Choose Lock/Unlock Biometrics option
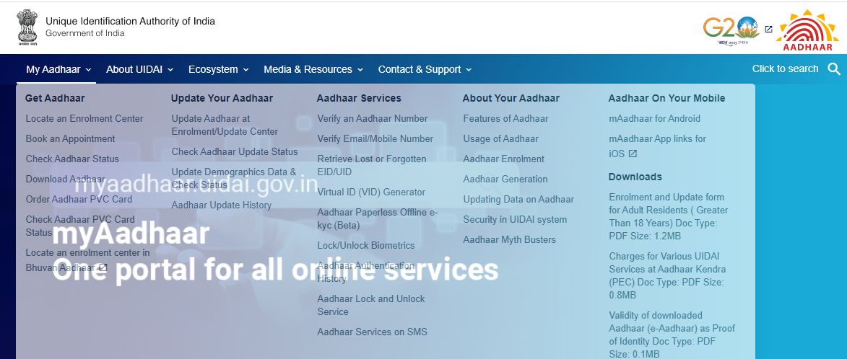Image resolution: width=847 pixels, height=359 pixels. [365, 245]
